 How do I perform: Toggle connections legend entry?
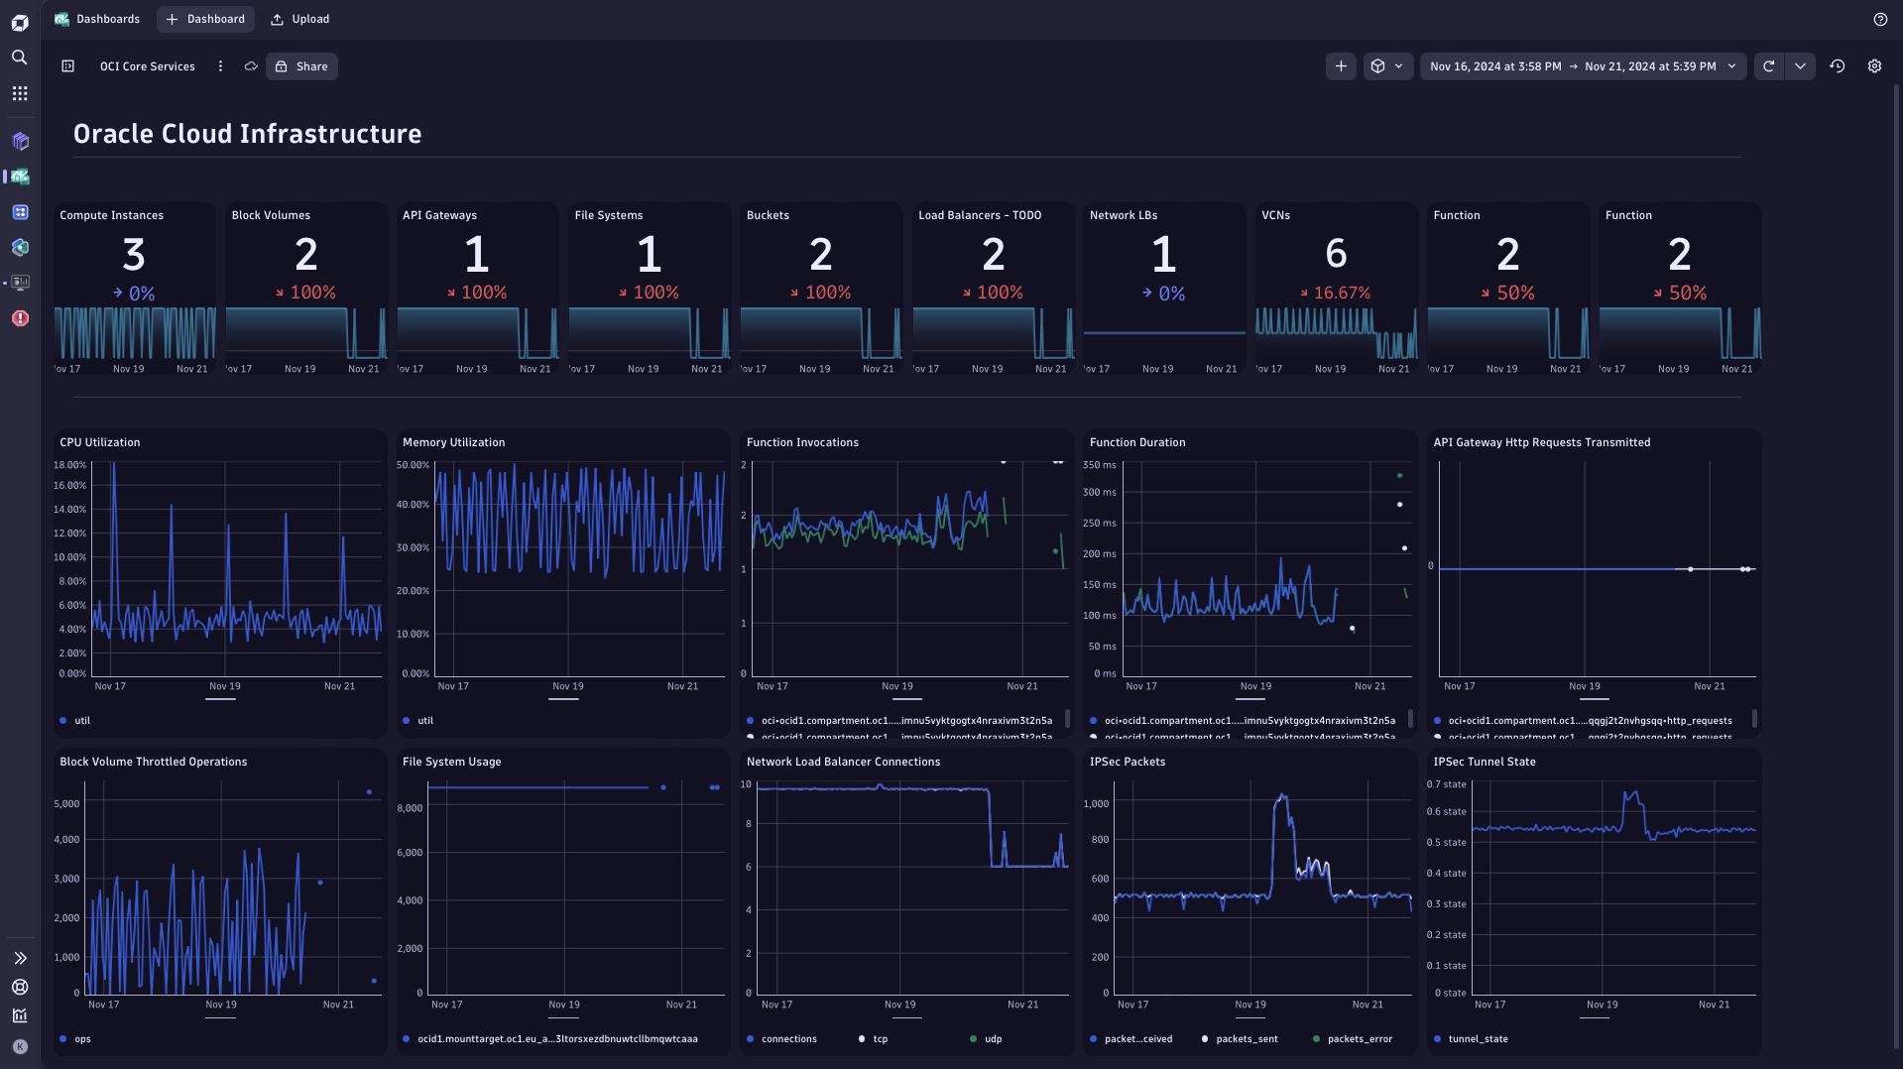point(782,1039)
